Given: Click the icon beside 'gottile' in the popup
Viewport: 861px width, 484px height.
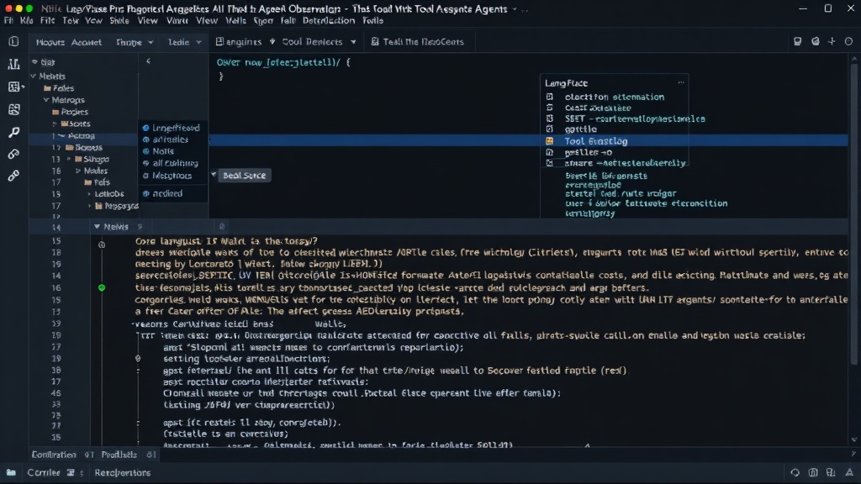Looking at the screenshot, I should (x=550, y=129).
